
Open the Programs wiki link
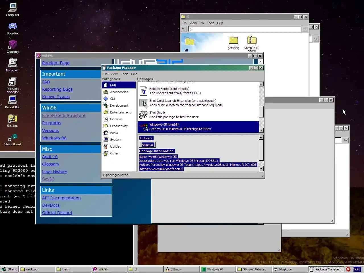pyautogui.click(x=51, y=123)
